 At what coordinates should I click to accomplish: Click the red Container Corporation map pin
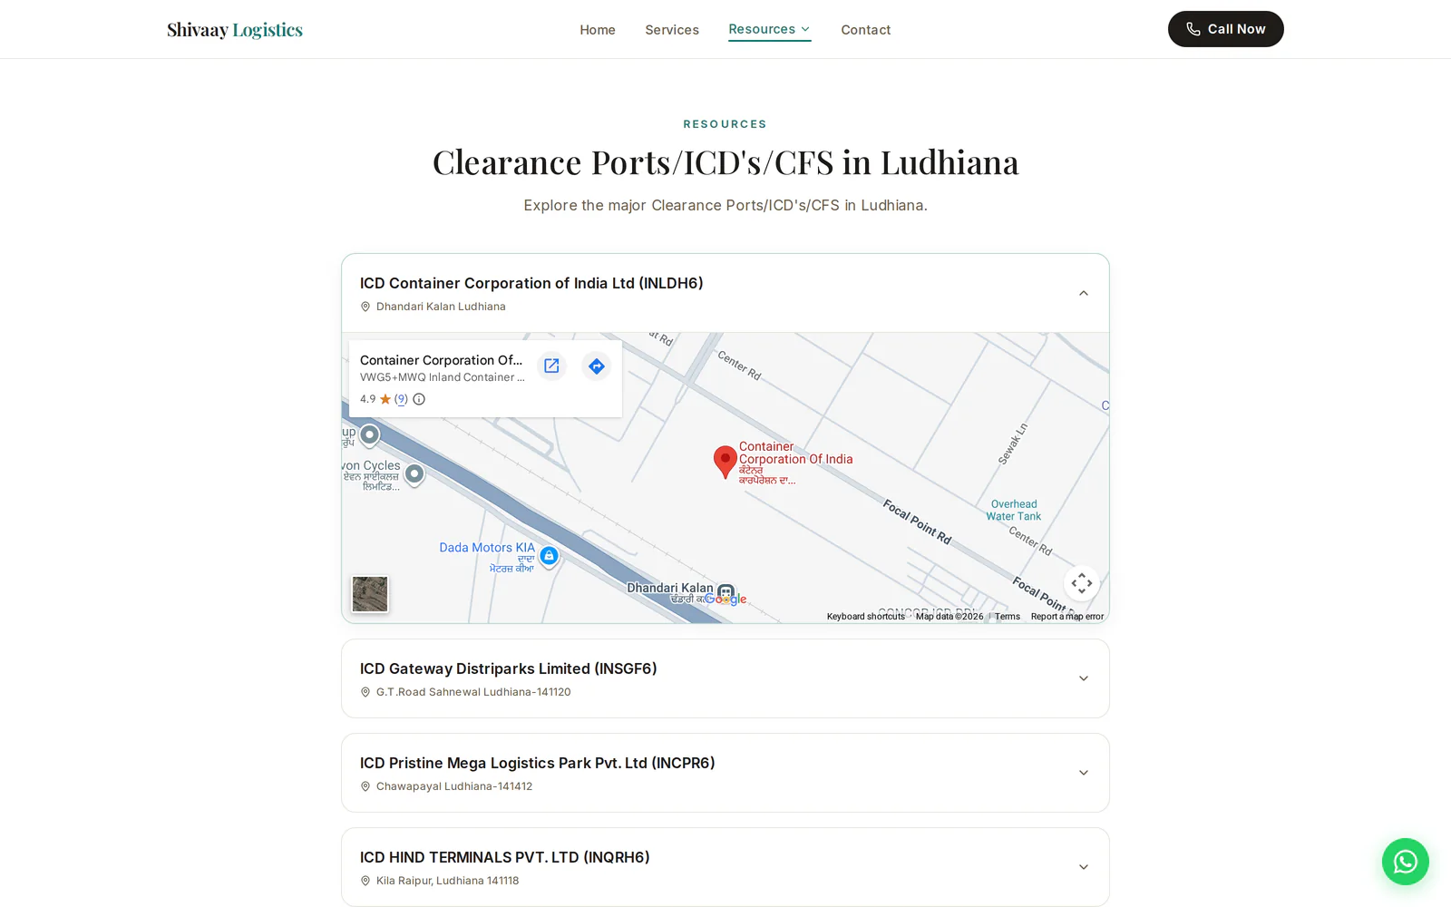pyautogui.click(x=725, y=462)
